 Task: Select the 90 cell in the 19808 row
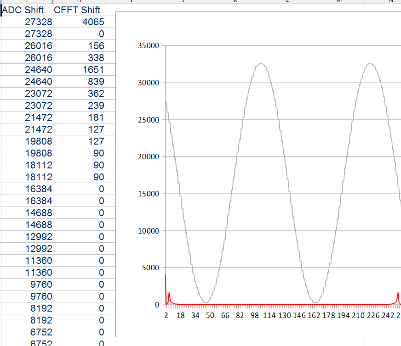pyautogui.click(x=79, y=153)
